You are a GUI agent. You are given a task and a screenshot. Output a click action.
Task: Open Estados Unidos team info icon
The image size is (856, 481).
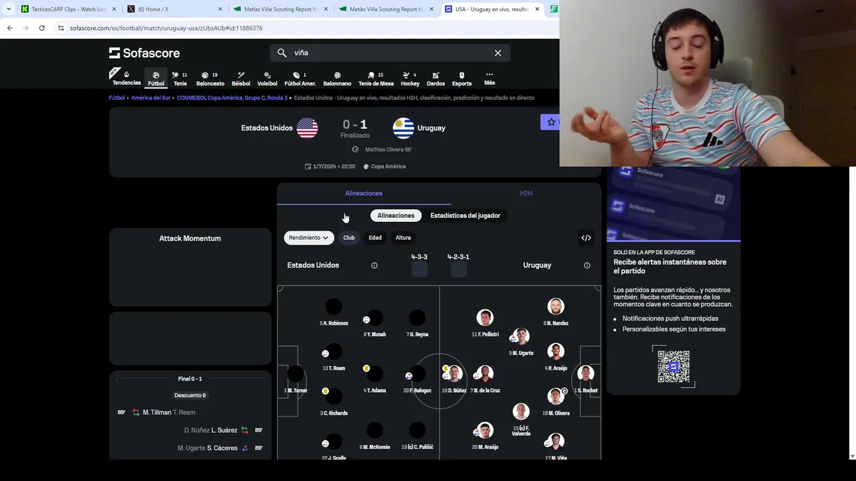click(374, 265)
